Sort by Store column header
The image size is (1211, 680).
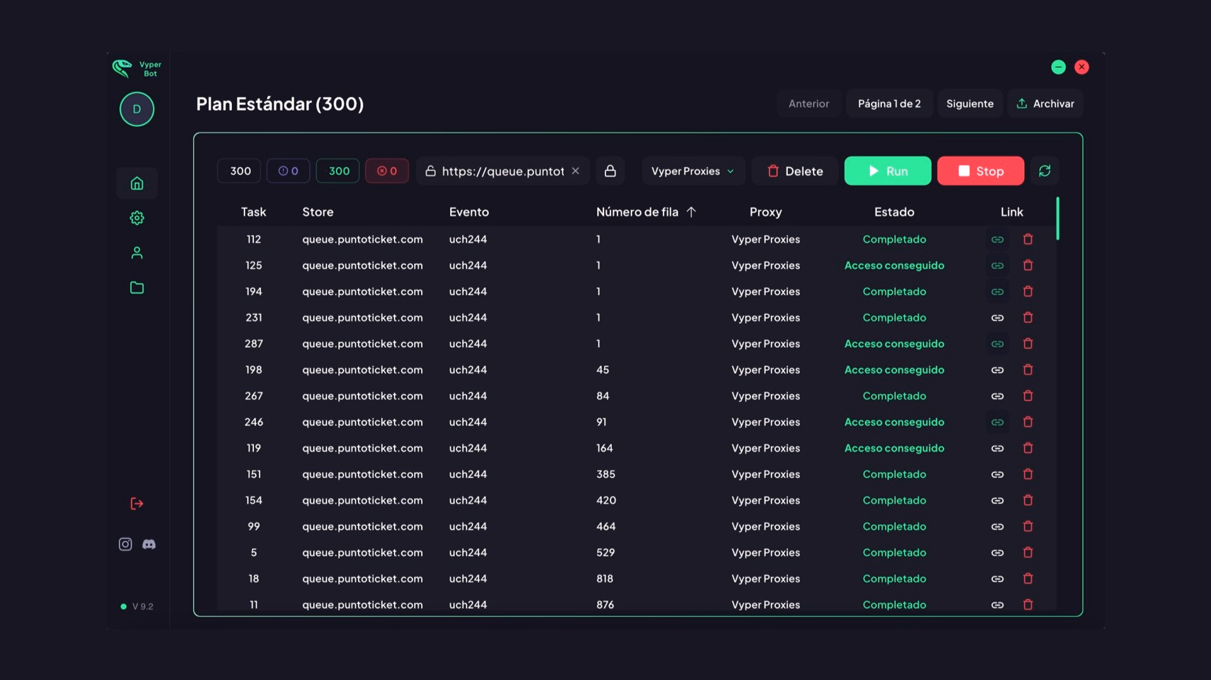[318, 212]
